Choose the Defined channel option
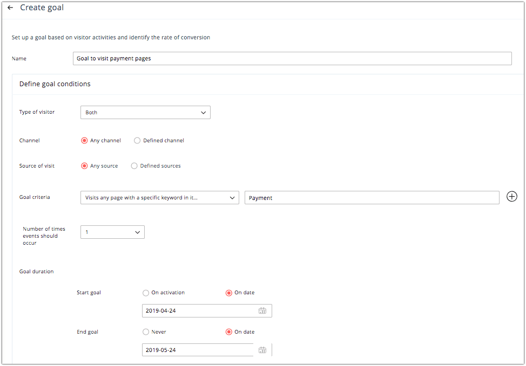The height and width of the screenshot is (366, 526). coord(137,141)
